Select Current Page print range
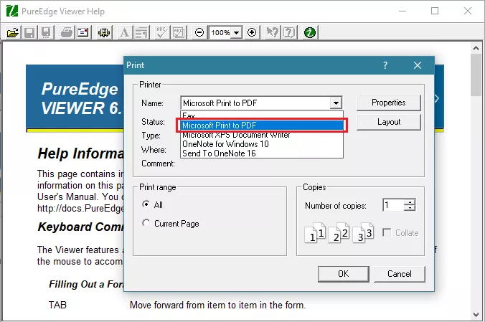Viewport: 485px width, 322px height. pyautogui.click(x=171, y=224)
